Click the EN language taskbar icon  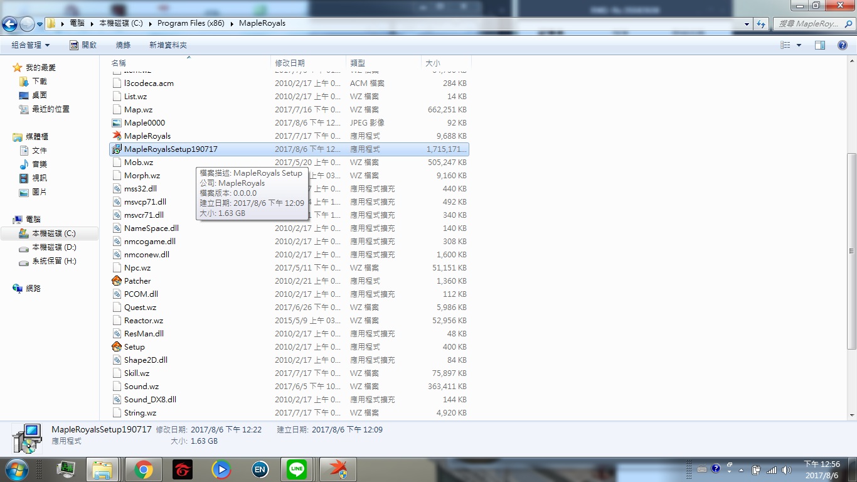(260, 469)
